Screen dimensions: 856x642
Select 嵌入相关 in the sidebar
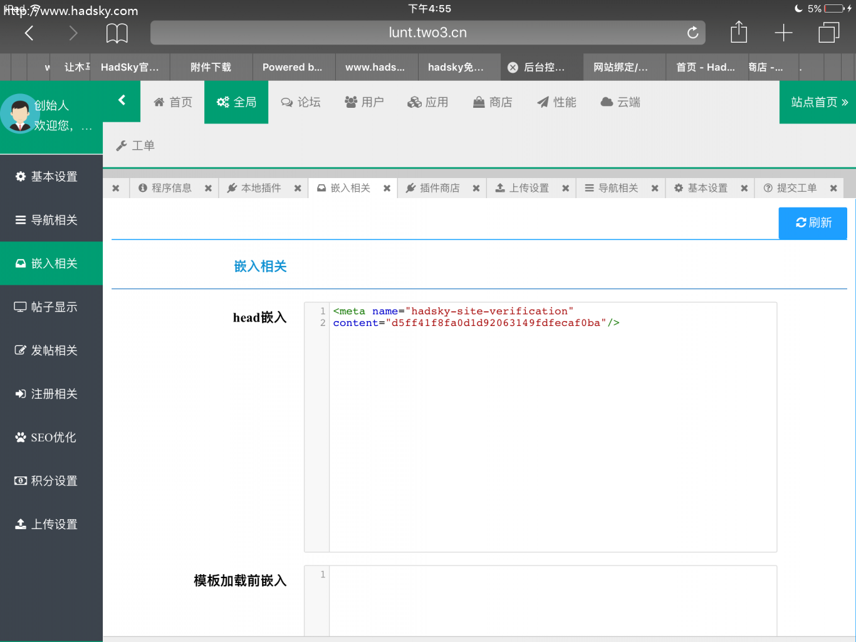[x=51, y=263]
